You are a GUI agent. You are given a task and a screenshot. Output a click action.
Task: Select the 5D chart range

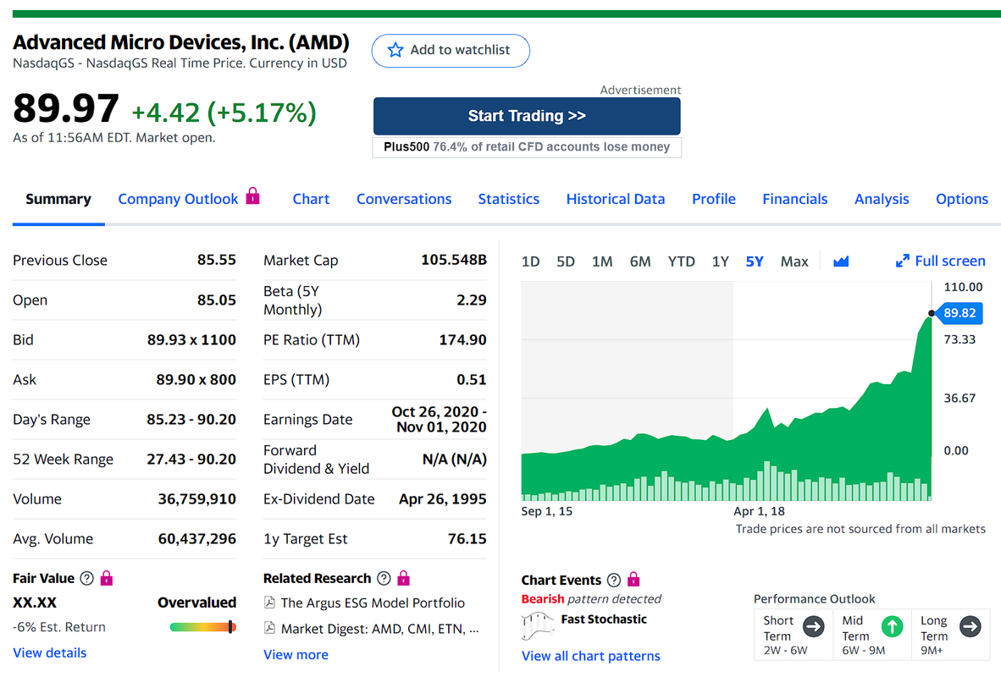tap(566, 261)
